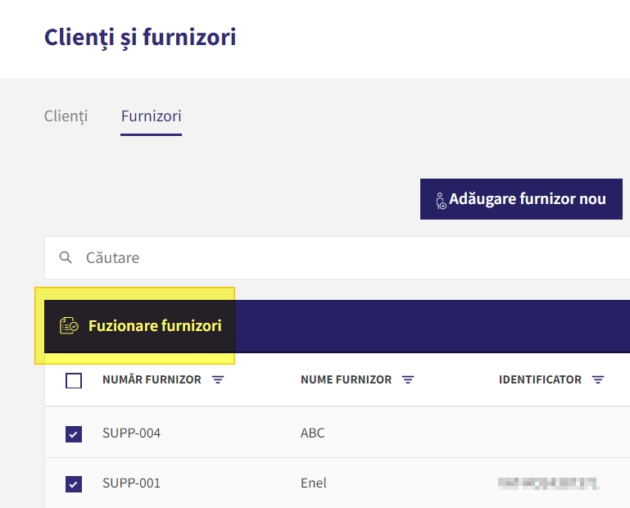Screen dimensions: 630x508
Task: Open the Nume furnizor column filter
Action: (x=408, y=379)
